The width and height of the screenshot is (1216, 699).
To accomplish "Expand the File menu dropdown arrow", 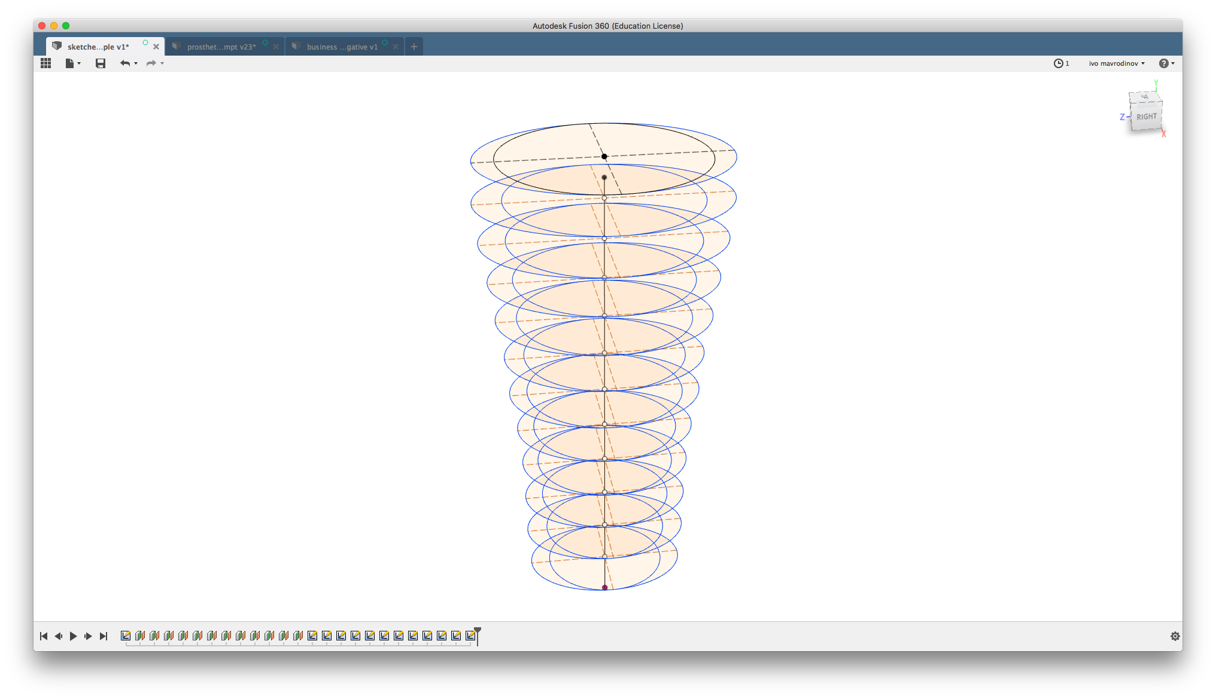I will [x=79, y=63].
